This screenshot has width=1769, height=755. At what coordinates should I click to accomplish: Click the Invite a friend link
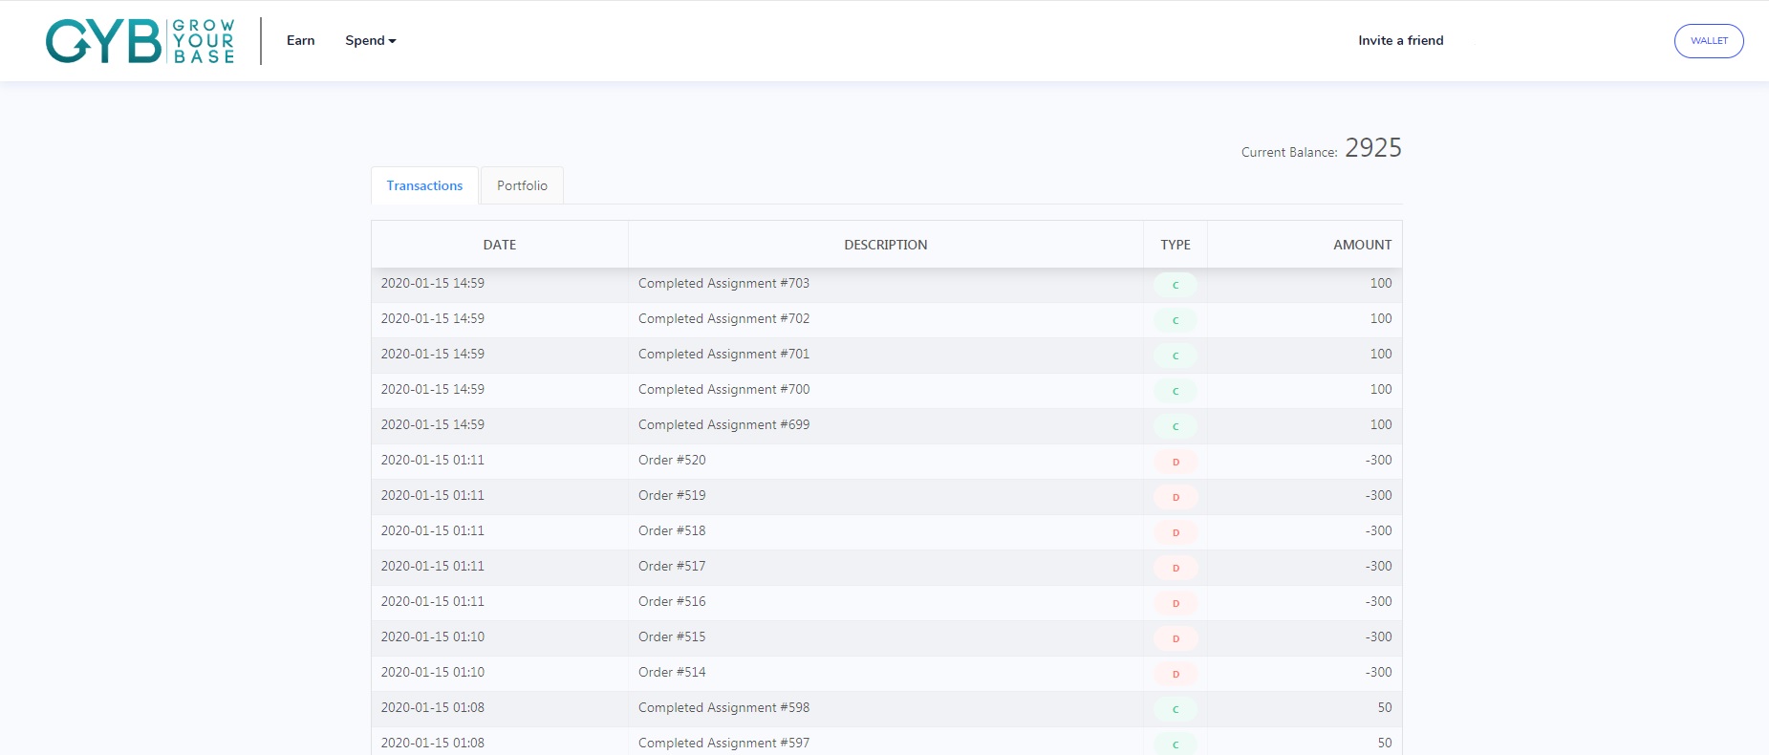1401,40
